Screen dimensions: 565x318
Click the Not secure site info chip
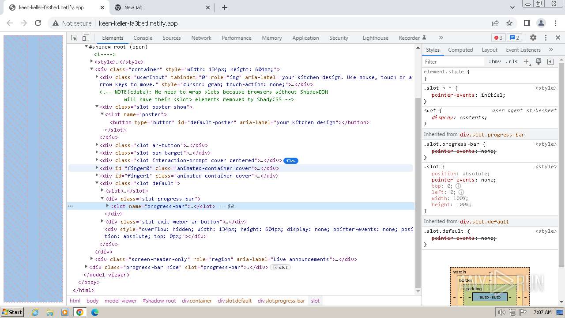coord(72,23)
